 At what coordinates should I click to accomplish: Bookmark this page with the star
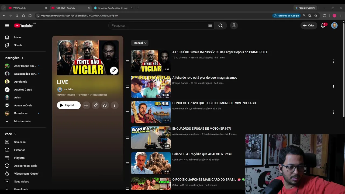click(316, 16)
